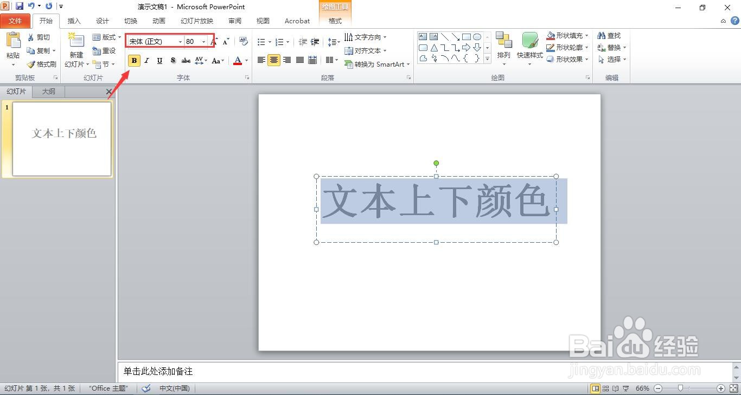Toggle Italic formatting
The width and height of the screenshot is (741, 395).
146,61
